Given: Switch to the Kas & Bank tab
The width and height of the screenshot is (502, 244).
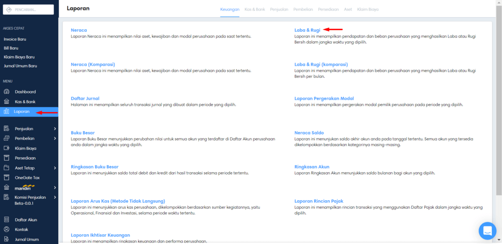Looking at the screenshot, I should click(255, 9).
